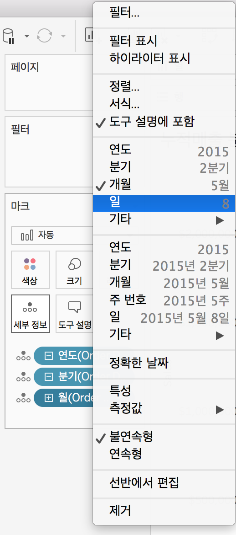Image resolution: width=236 pixels, height=535 pixels.
Task: Click the detail icon beside 연도 pill
Action: [24, 356]
